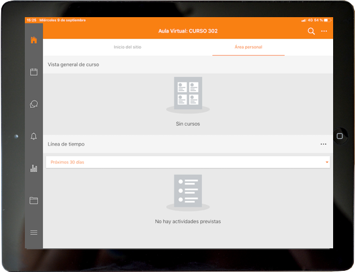Image resolution: width=355 pixels, height=272 pixels.
Task: Click the Aula Virtual: CURSO 302 title
Action: tap(188, 31)
